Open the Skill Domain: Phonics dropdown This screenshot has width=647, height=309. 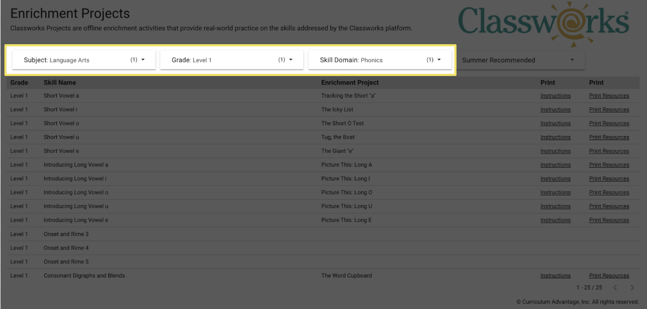380,60
